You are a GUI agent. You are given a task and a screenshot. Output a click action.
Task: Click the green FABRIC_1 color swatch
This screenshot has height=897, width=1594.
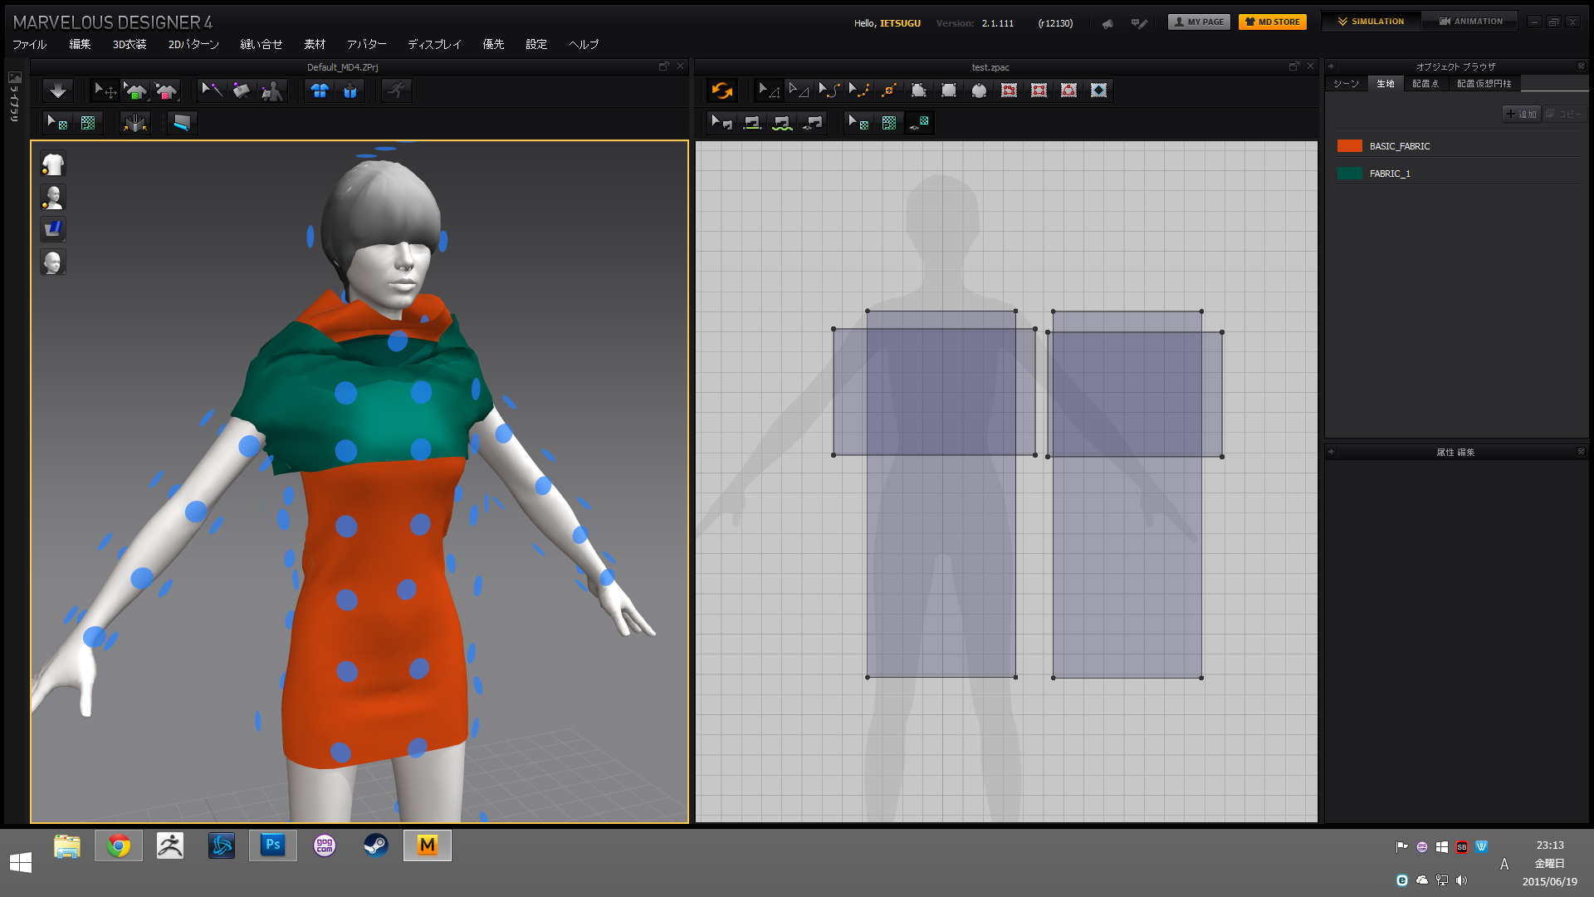1350,174
